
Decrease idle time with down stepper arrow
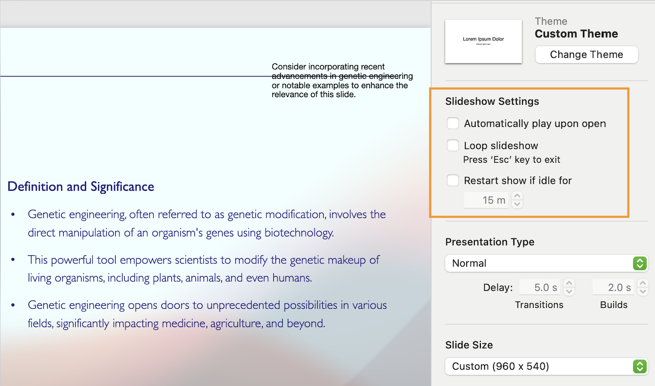pyautogui.click(x=517, y=204)
